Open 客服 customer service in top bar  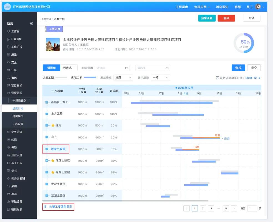[238, 7]
